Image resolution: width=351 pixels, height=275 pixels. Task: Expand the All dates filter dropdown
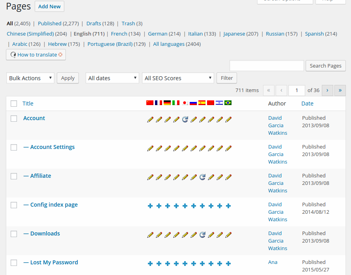pyautogui.click(x=112, y=78)
